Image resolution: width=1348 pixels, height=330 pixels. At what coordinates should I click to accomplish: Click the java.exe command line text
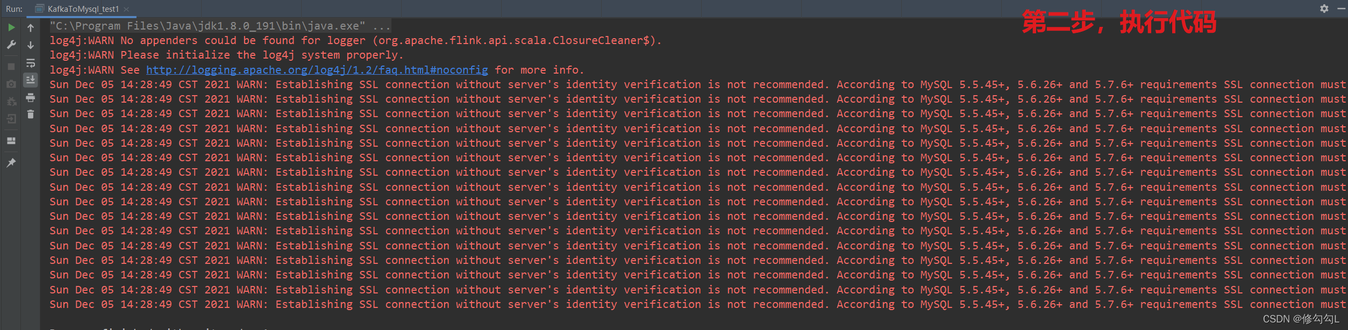pos(220,26)
